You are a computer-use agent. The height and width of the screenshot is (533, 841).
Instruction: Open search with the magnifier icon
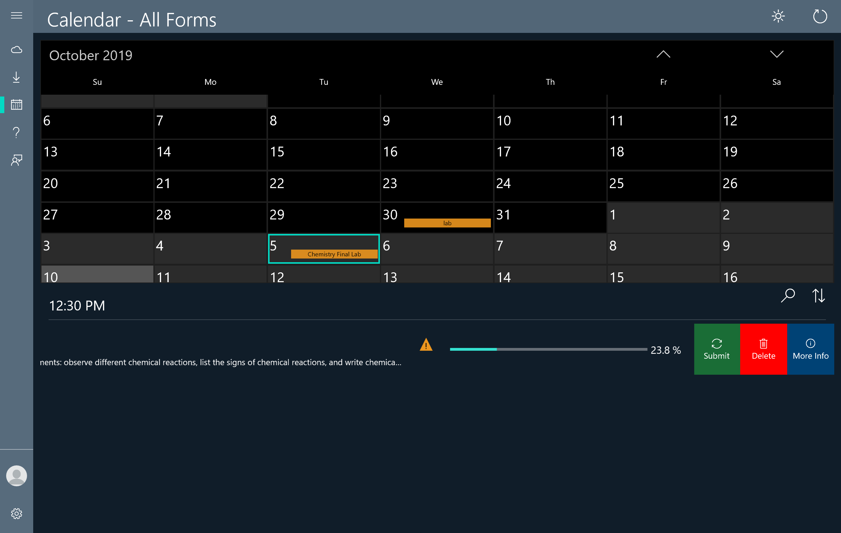tap(788, 295)
